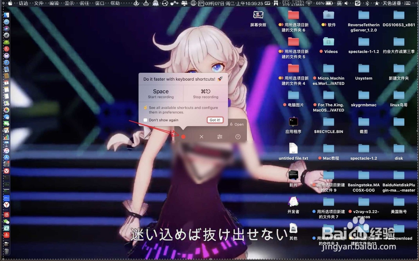Select the ReverseTetheringServer_1.2.0 folder
This screenshot has width=419, height=261.
364,15
